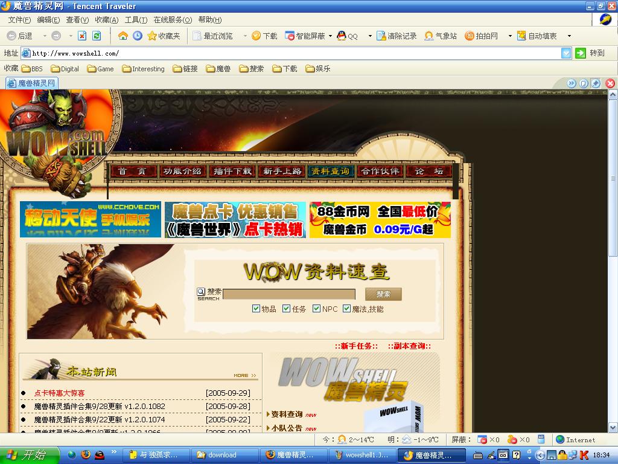This screenshot has width=618, height=464.
Task: Open the 论坛 forum navigation link
Action: click(429, 171)
